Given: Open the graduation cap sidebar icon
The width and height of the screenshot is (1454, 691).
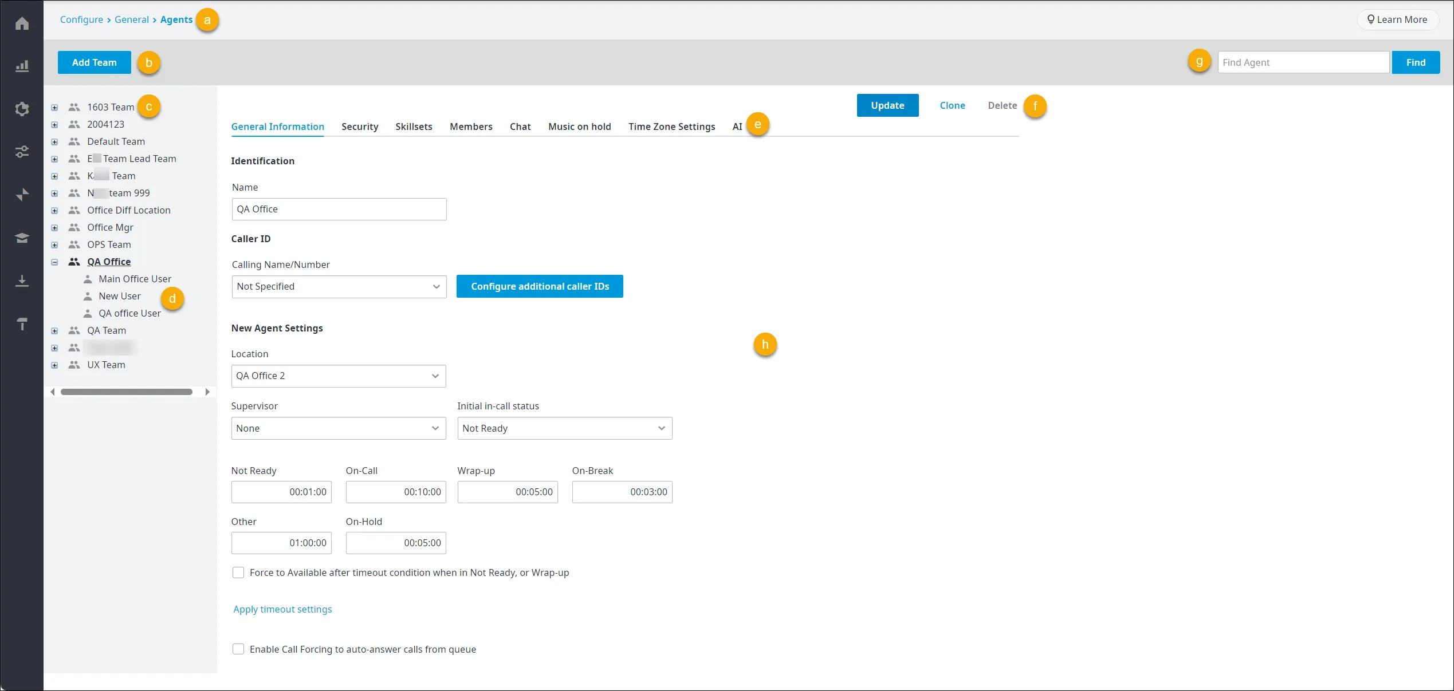Looking at the screenshot, I should coord(22,238).
